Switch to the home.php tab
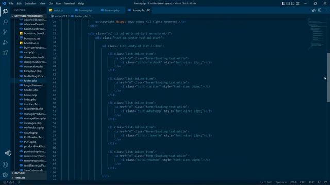The image size is (330, 185). pyautogui.click(x=86, y=10)
